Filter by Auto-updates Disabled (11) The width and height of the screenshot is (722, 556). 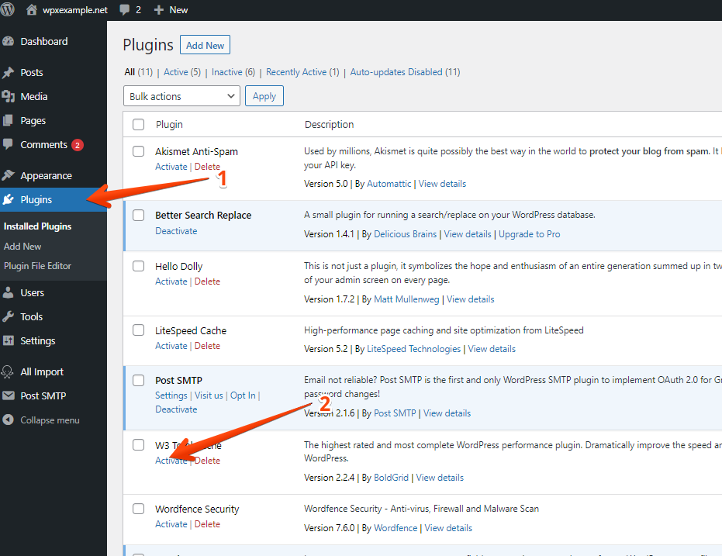(x=405, y=72)
